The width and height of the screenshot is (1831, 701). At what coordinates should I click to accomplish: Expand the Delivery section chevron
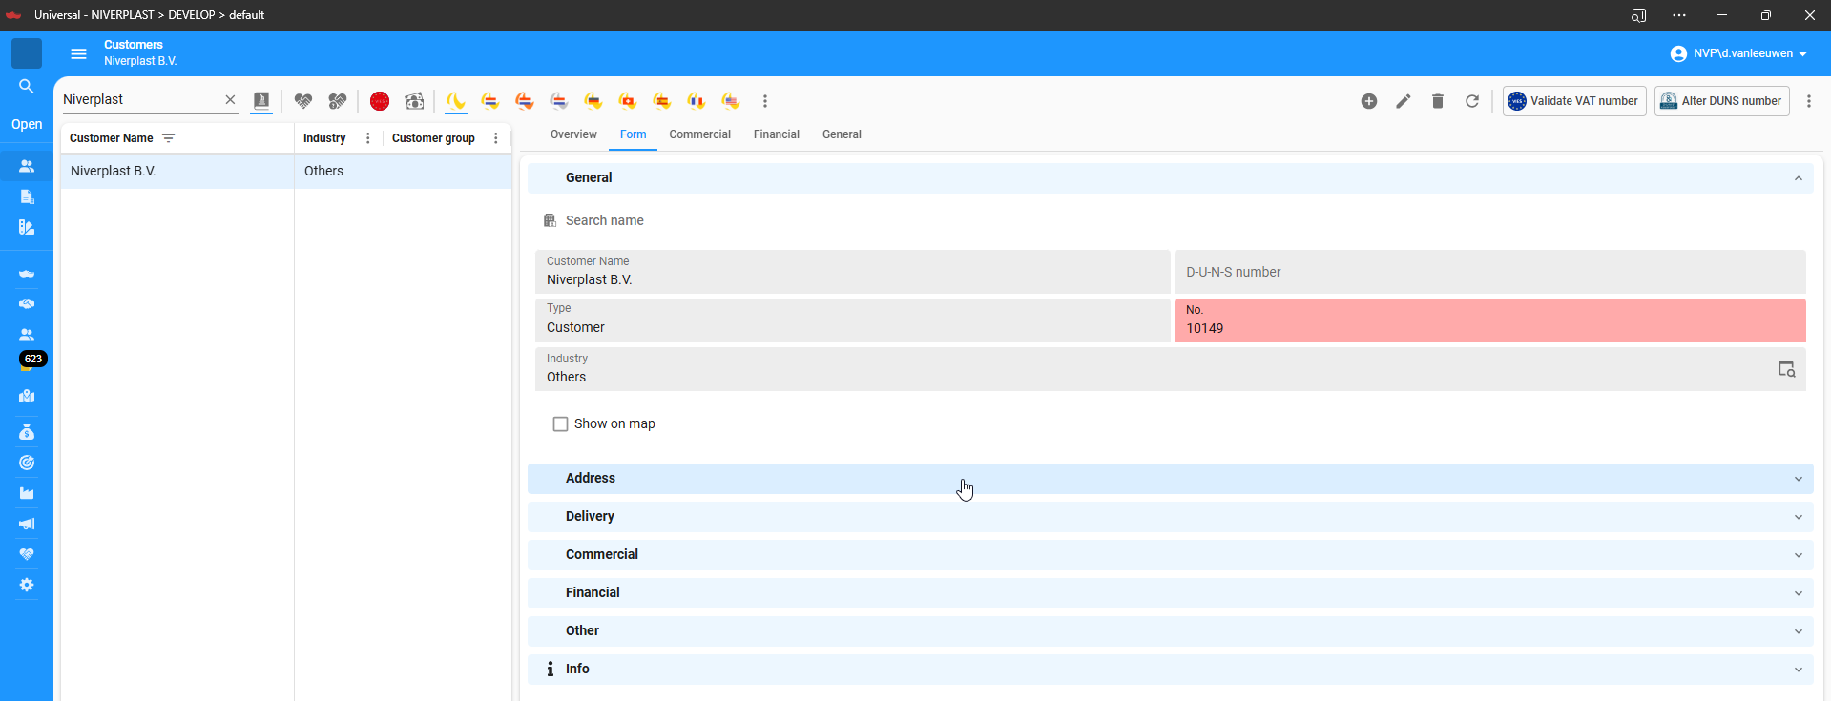[x=1799, y=517]
